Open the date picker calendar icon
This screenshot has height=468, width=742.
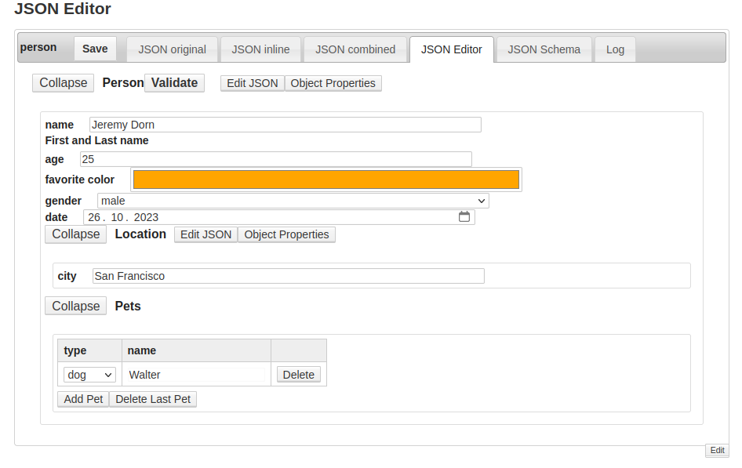pyautogui.click(x=464, y=217)
